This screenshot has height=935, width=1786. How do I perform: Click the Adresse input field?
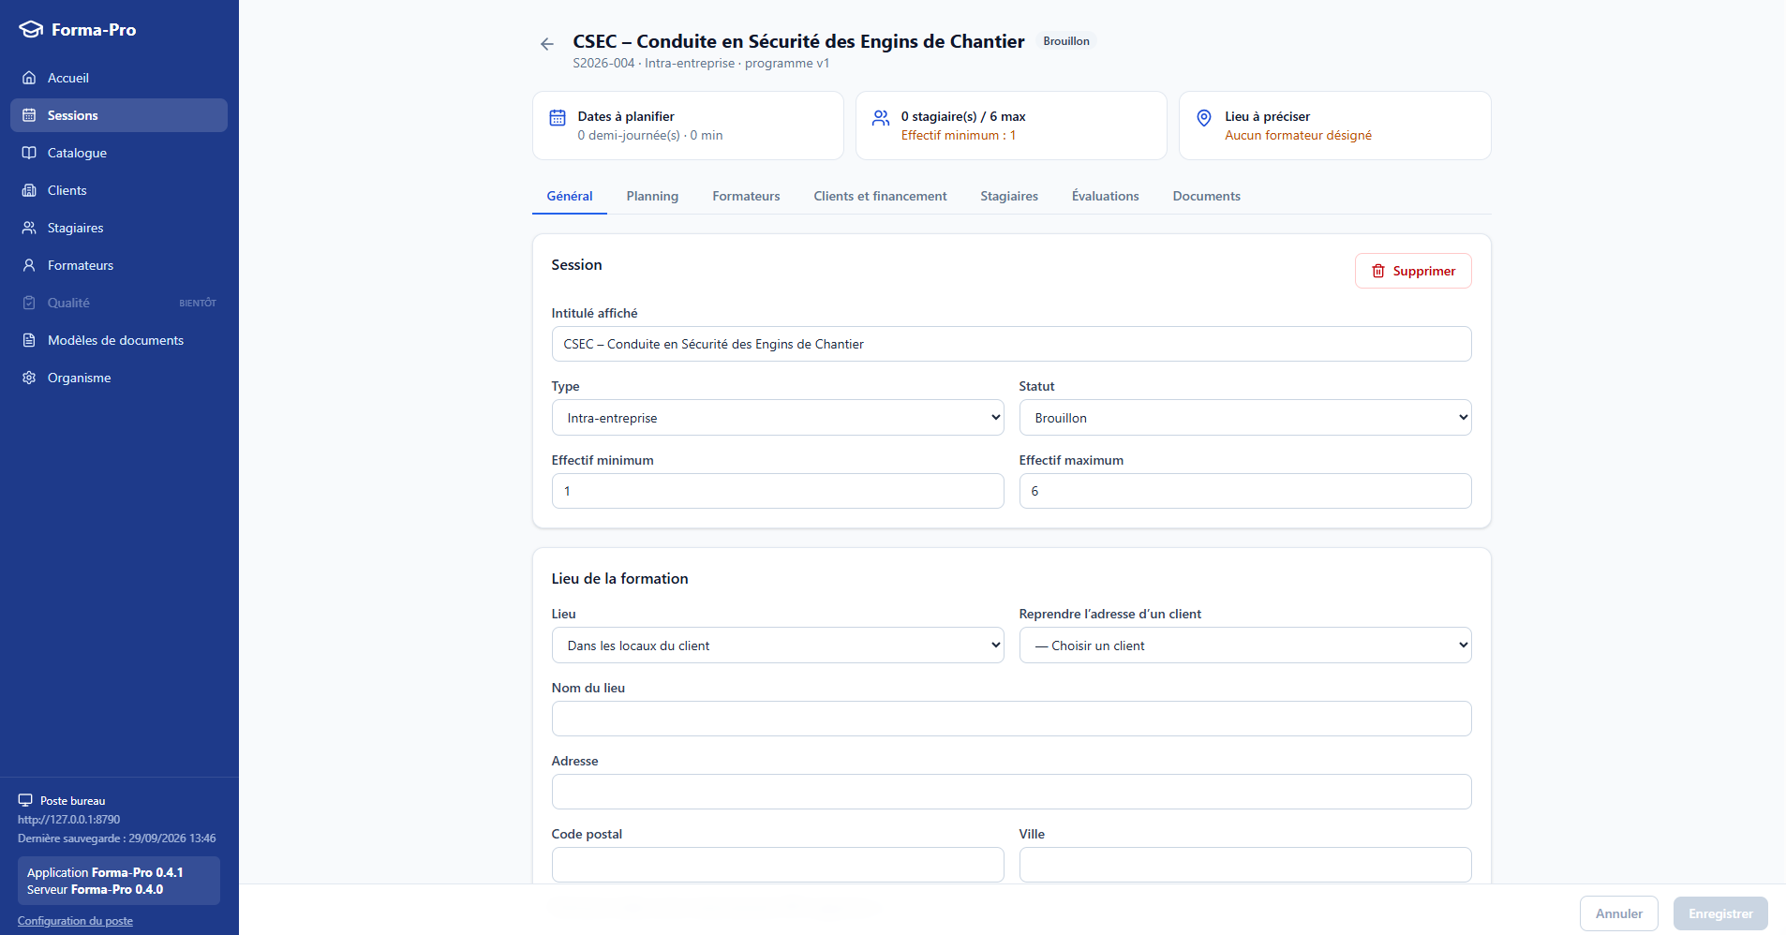point(1011,792)
